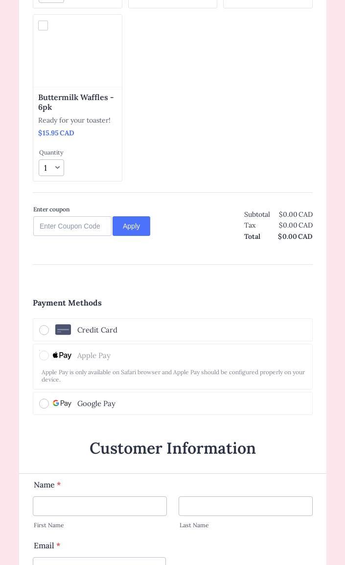The width and height of the screenshot is (345, 565).
Task: Click the Apple Pay Safari availability notice
Action: pos(173,376)
